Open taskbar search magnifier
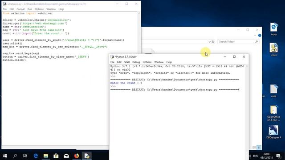Image resolution: width=285 pixels, height=160 pixels. coord(15,156)
